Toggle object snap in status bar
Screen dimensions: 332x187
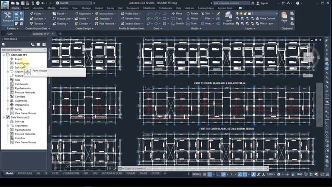(x=245, y=175)
